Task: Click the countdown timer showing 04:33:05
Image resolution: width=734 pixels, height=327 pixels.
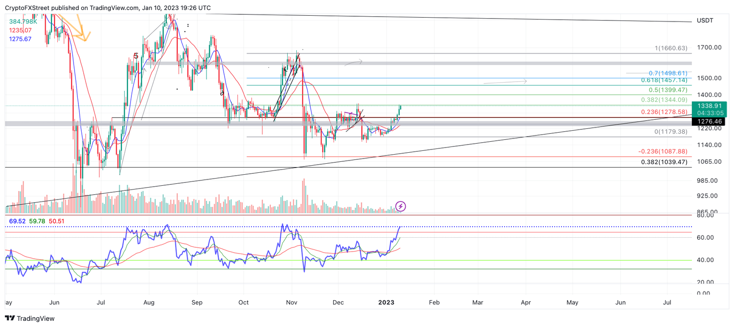Action: tap(710, 113)
